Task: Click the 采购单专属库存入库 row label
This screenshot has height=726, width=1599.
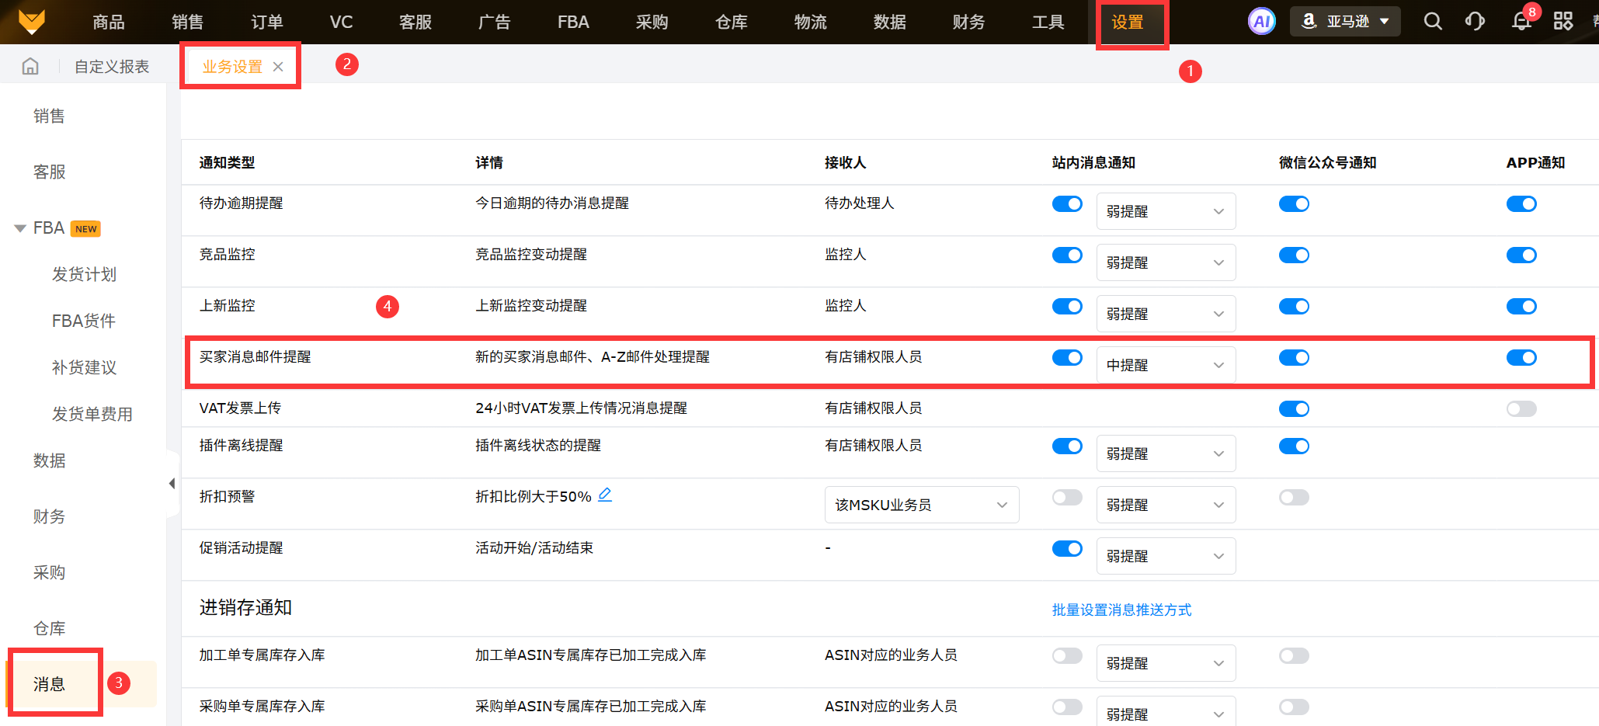Action: point(262,706)
